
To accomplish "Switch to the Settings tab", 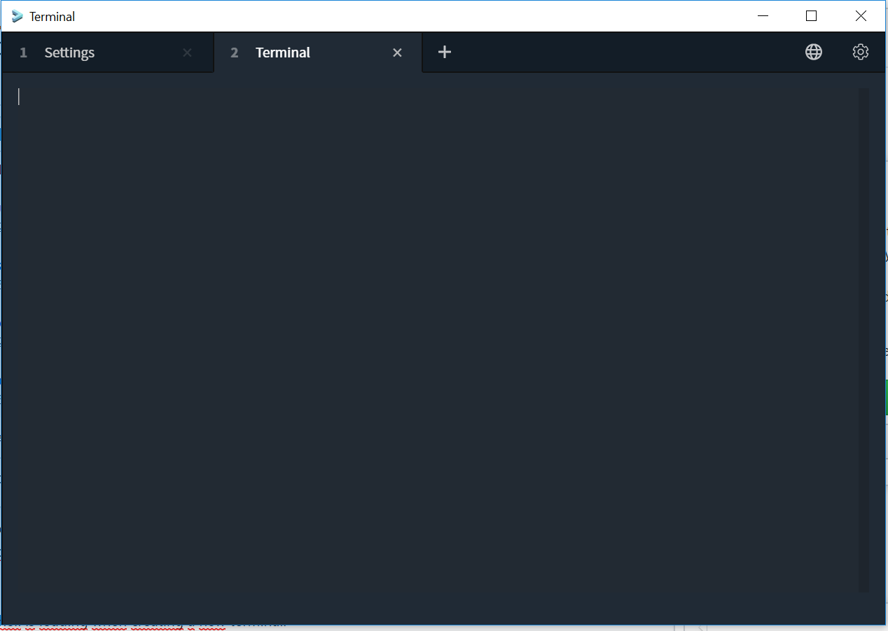I will [107, 53].
